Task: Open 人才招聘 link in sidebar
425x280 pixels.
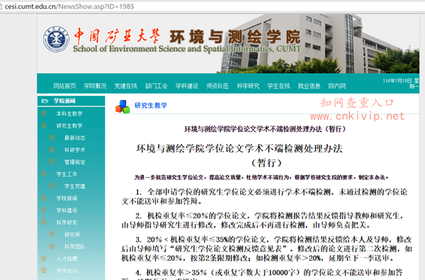Action: click(x=67, y=259)
